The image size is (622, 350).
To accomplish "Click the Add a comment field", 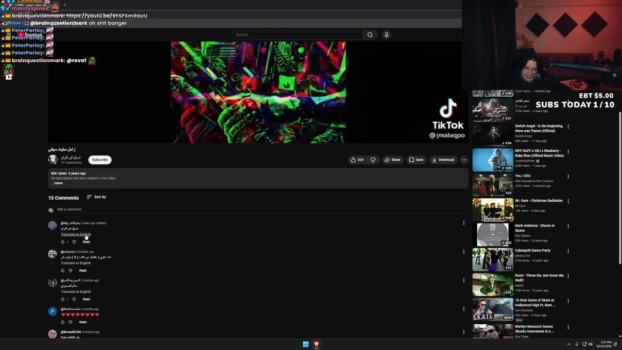I will pos(260,210).
